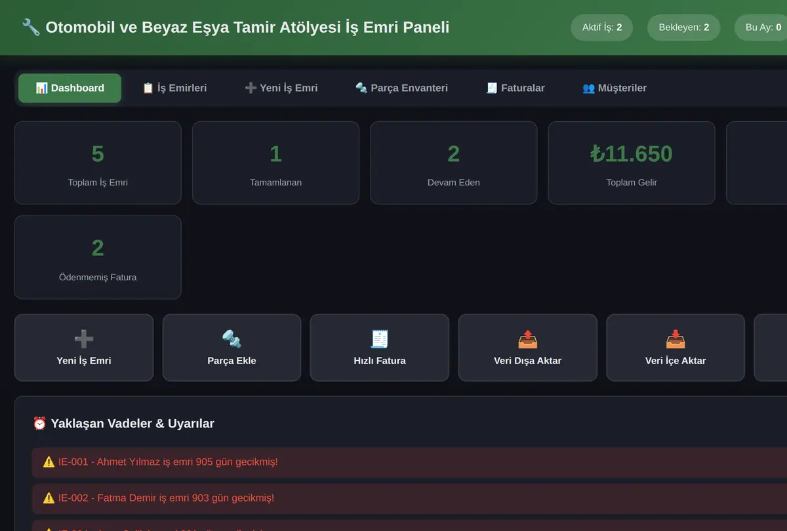Select the Ödenmemiş Fatura stat card
Screen dimensions: 787x531
coord(98,257)
